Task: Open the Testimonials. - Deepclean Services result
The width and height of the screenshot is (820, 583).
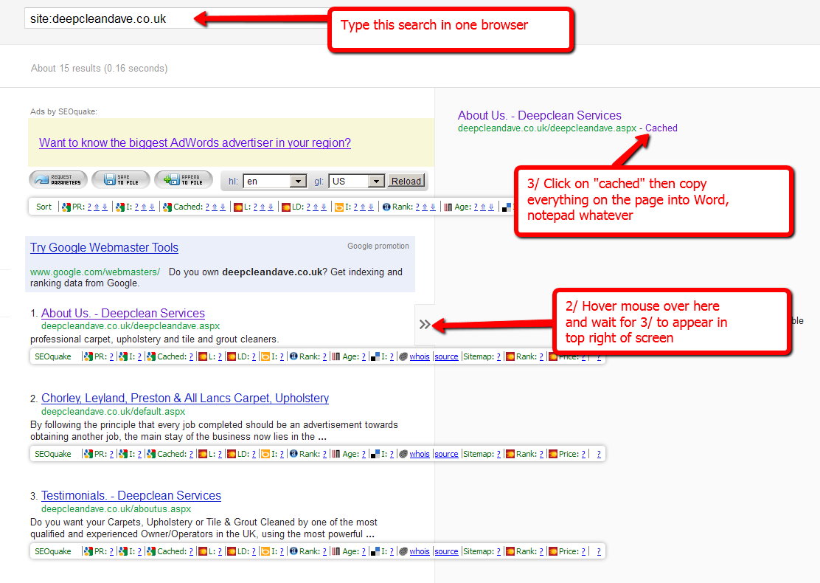Action: coord(131,496)
